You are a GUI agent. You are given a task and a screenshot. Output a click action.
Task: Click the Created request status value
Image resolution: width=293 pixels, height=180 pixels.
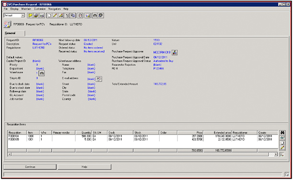click(88, 44)
